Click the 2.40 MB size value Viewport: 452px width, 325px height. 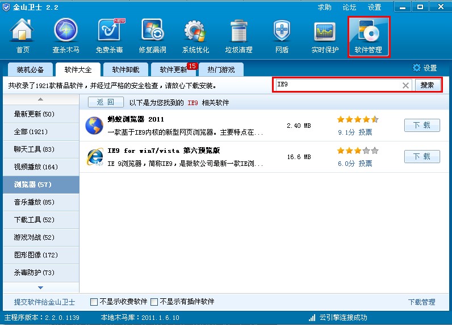click(x=299, y=126)
